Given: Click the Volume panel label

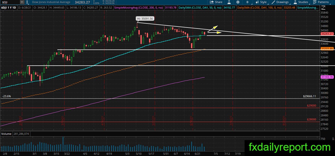Looking at the screenshot, I should pyautogui.click(x=7, y=134).
